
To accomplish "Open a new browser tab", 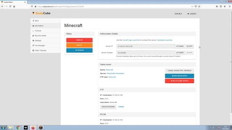I will 29,2.
